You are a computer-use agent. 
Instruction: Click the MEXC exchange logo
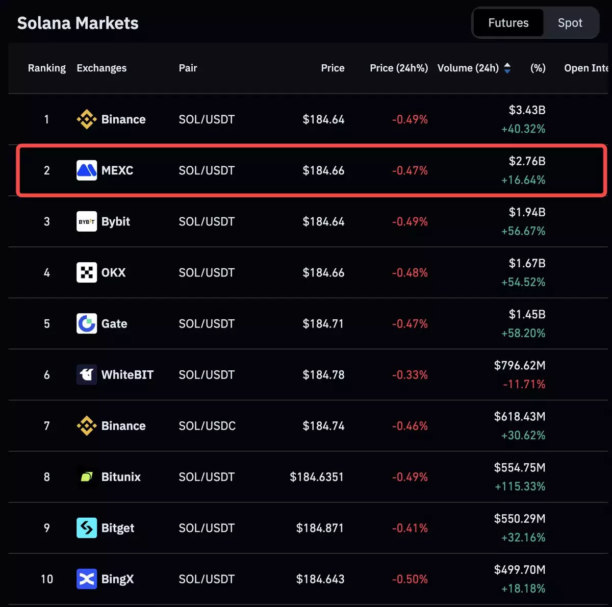[x=86, y=170]
